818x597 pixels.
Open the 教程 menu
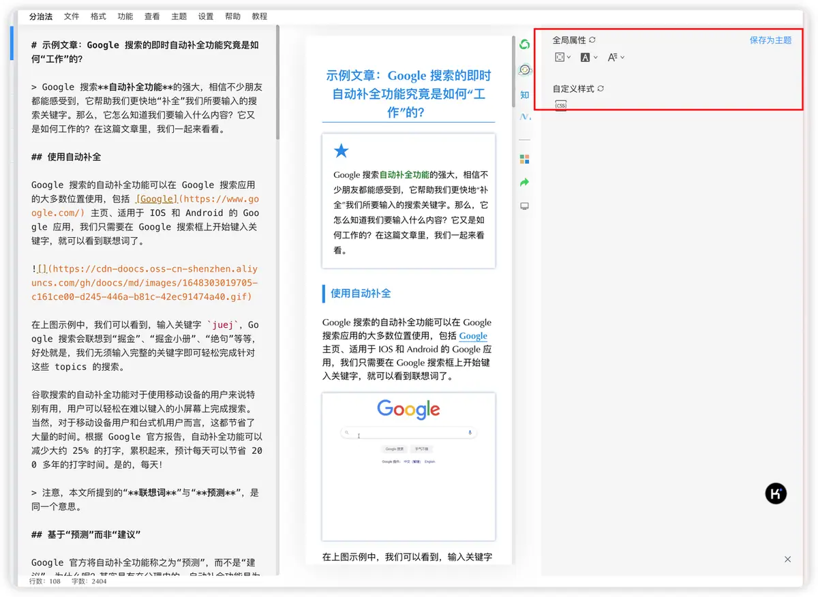tap(260, 16)
